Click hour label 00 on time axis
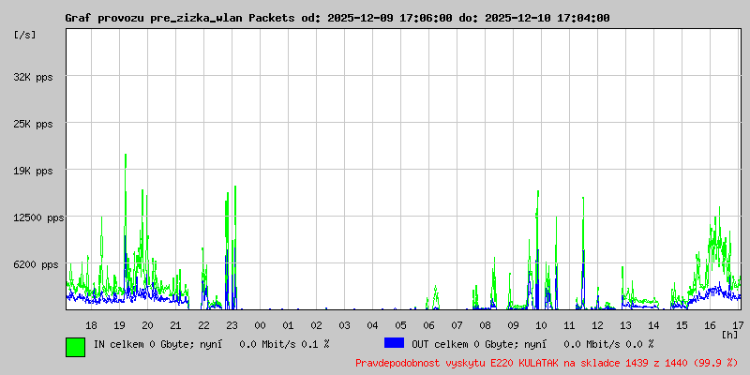The image size is (750, 375). [260, 325]
